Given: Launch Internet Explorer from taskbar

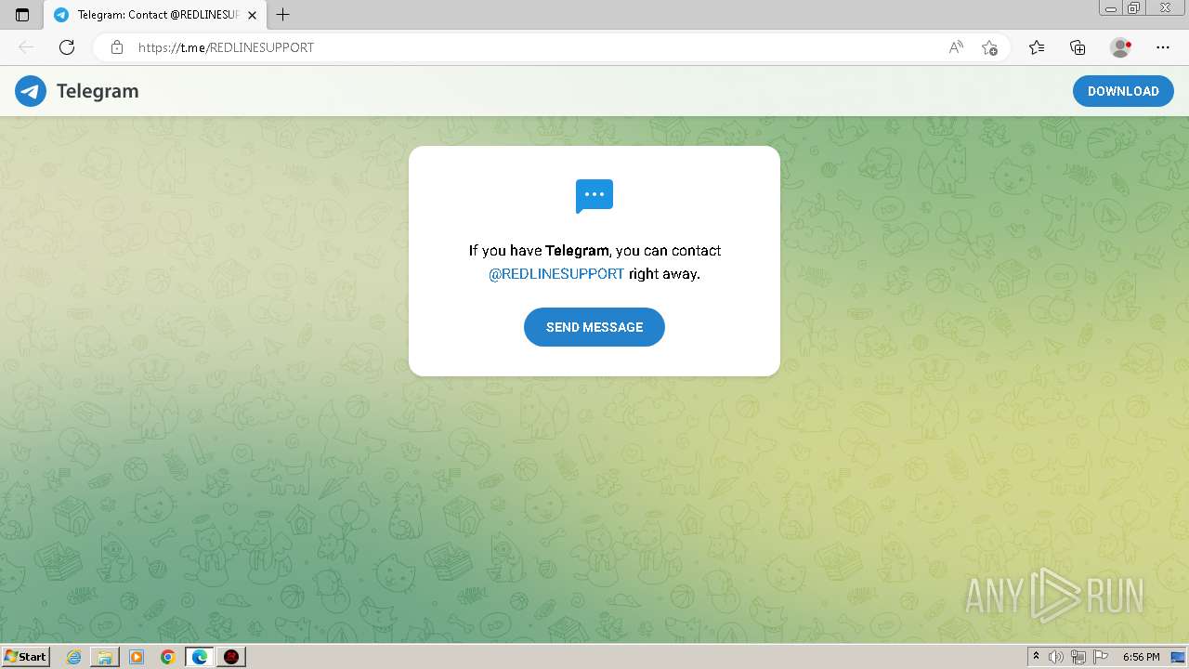Looking at the screenshot, I should pyautogui.click(x=73, y=657).
